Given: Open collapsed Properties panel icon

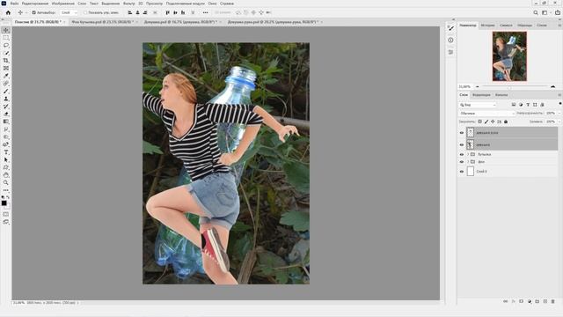Looking at the screenshot, I should pos(450,52).
